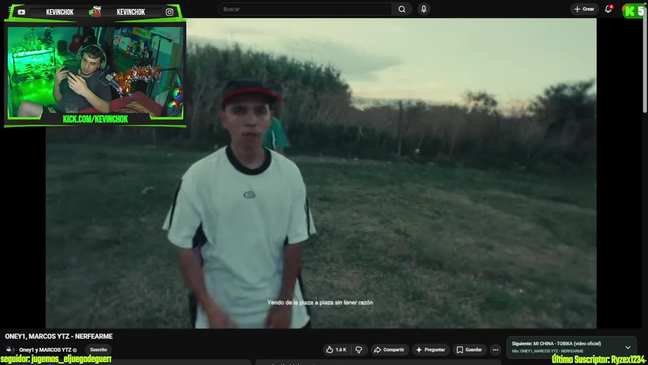Activate voice search microphone icon
The image size is (648, 365).
pyautogui.click(x=424, y=9)
